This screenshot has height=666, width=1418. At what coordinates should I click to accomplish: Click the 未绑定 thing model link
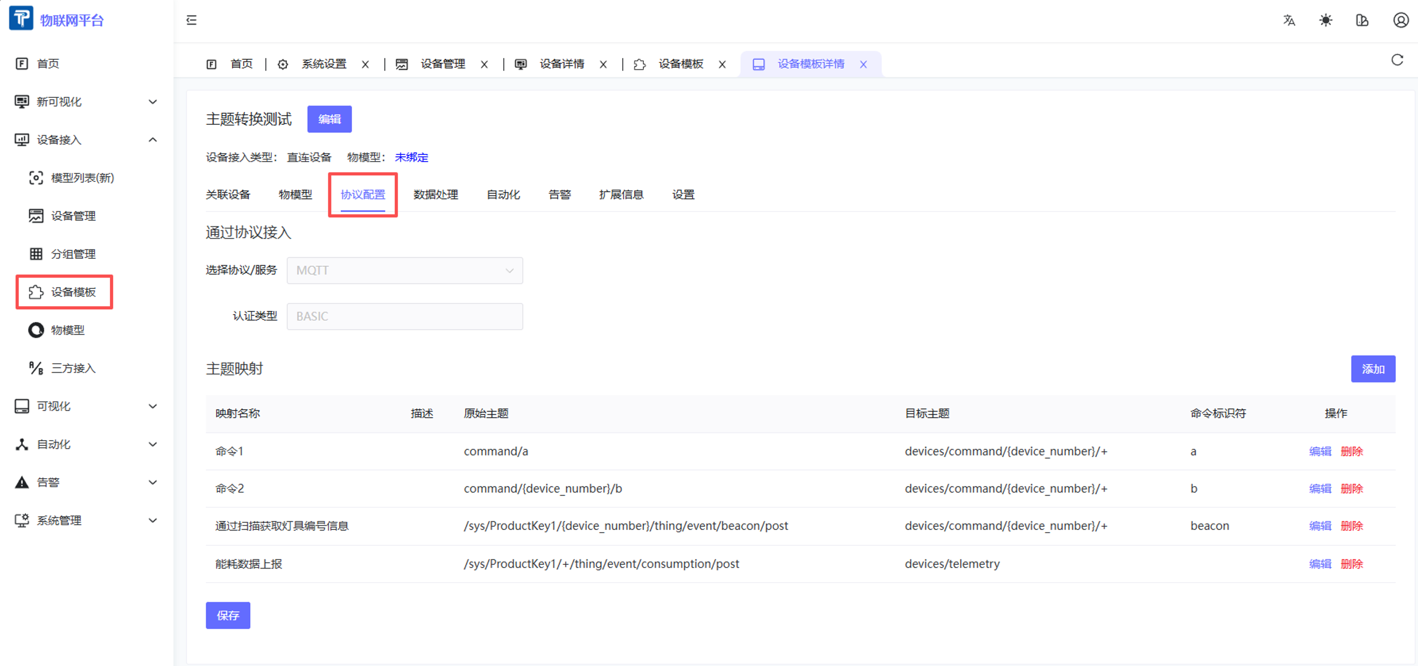coord(411,157)
